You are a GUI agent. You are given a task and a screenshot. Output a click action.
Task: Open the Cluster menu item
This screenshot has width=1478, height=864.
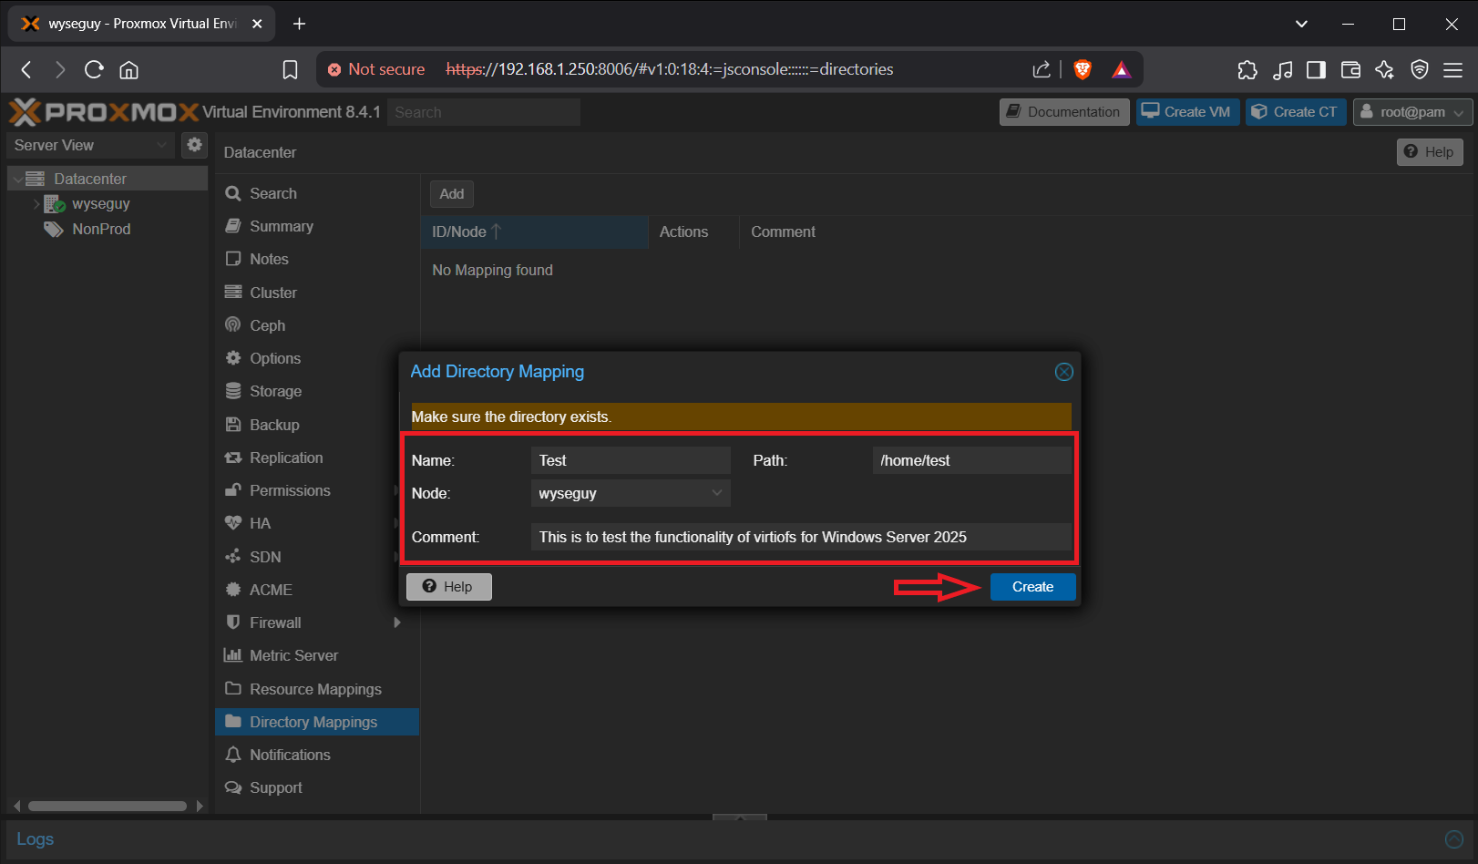click(316, 293)
